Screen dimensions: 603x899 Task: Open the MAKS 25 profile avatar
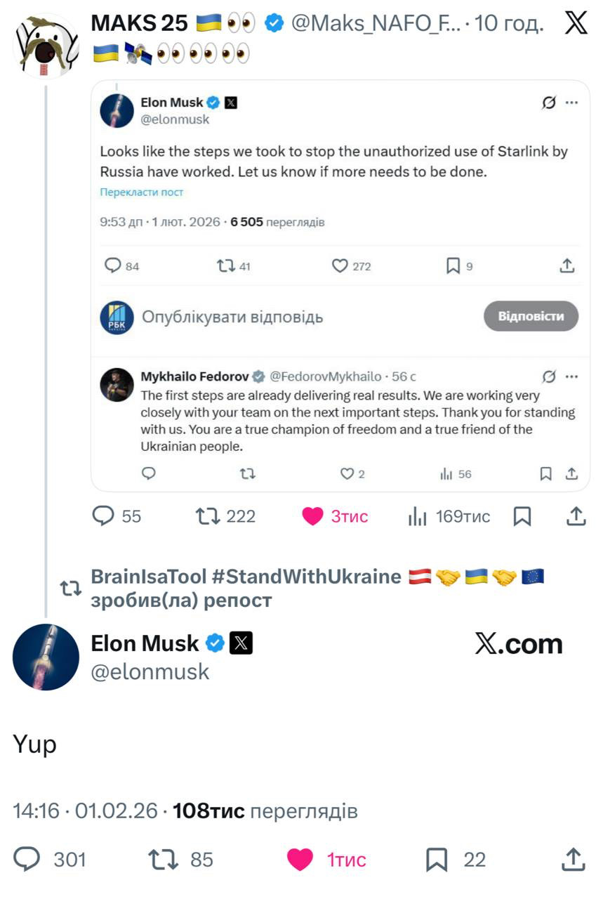(x=46, y=46)
